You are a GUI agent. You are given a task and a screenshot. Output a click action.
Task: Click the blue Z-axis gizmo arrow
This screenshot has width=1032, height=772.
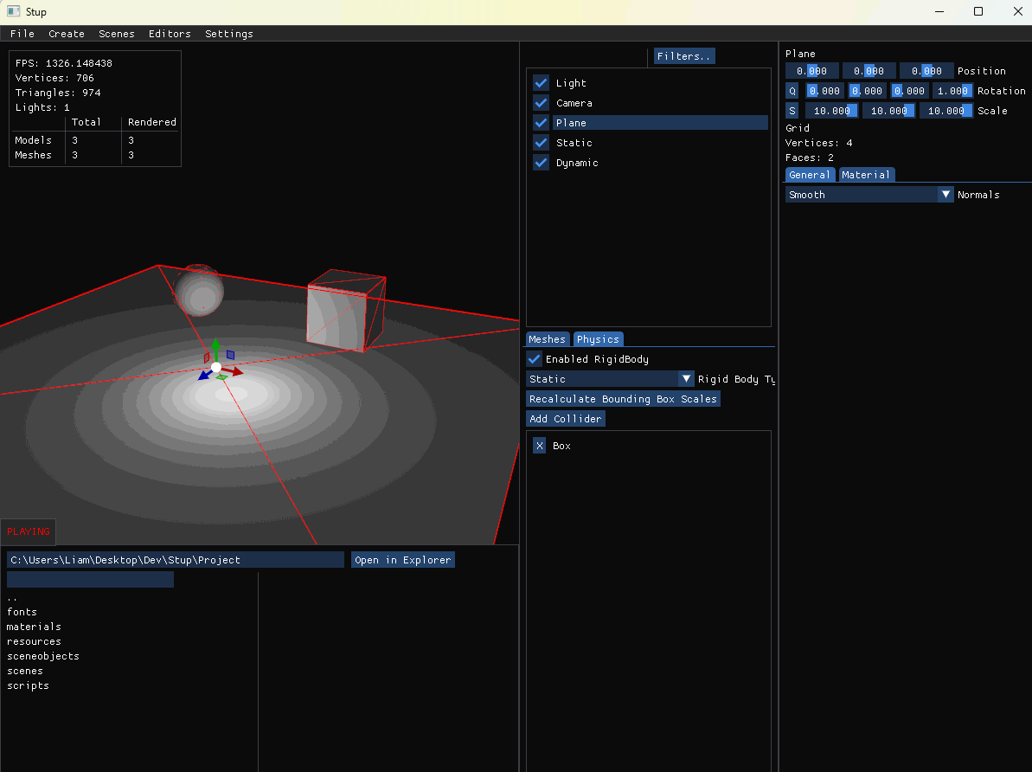(203, 376)
